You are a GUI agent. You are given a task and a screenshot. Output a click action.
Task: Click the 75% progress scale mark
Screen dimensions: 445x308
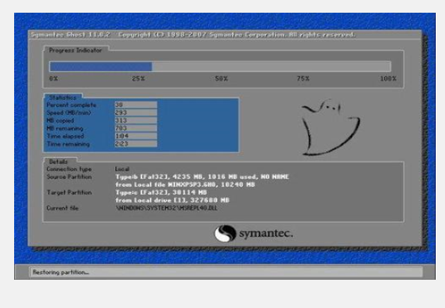tap(303, 78)
